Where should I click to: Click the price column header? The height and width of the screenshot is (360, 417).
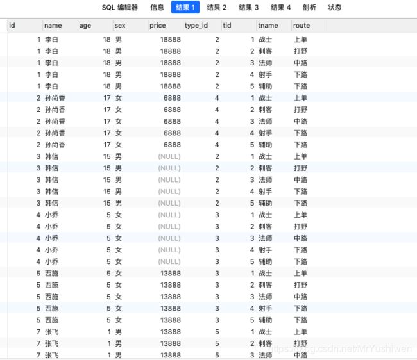click(x=166, y=26)
